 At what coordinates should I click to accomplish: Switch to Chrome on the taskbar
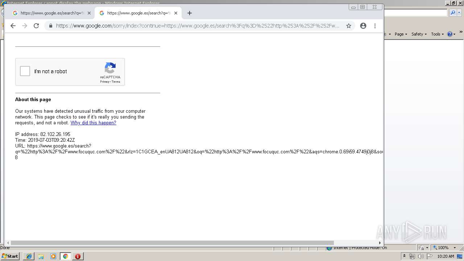coord(66,256)
